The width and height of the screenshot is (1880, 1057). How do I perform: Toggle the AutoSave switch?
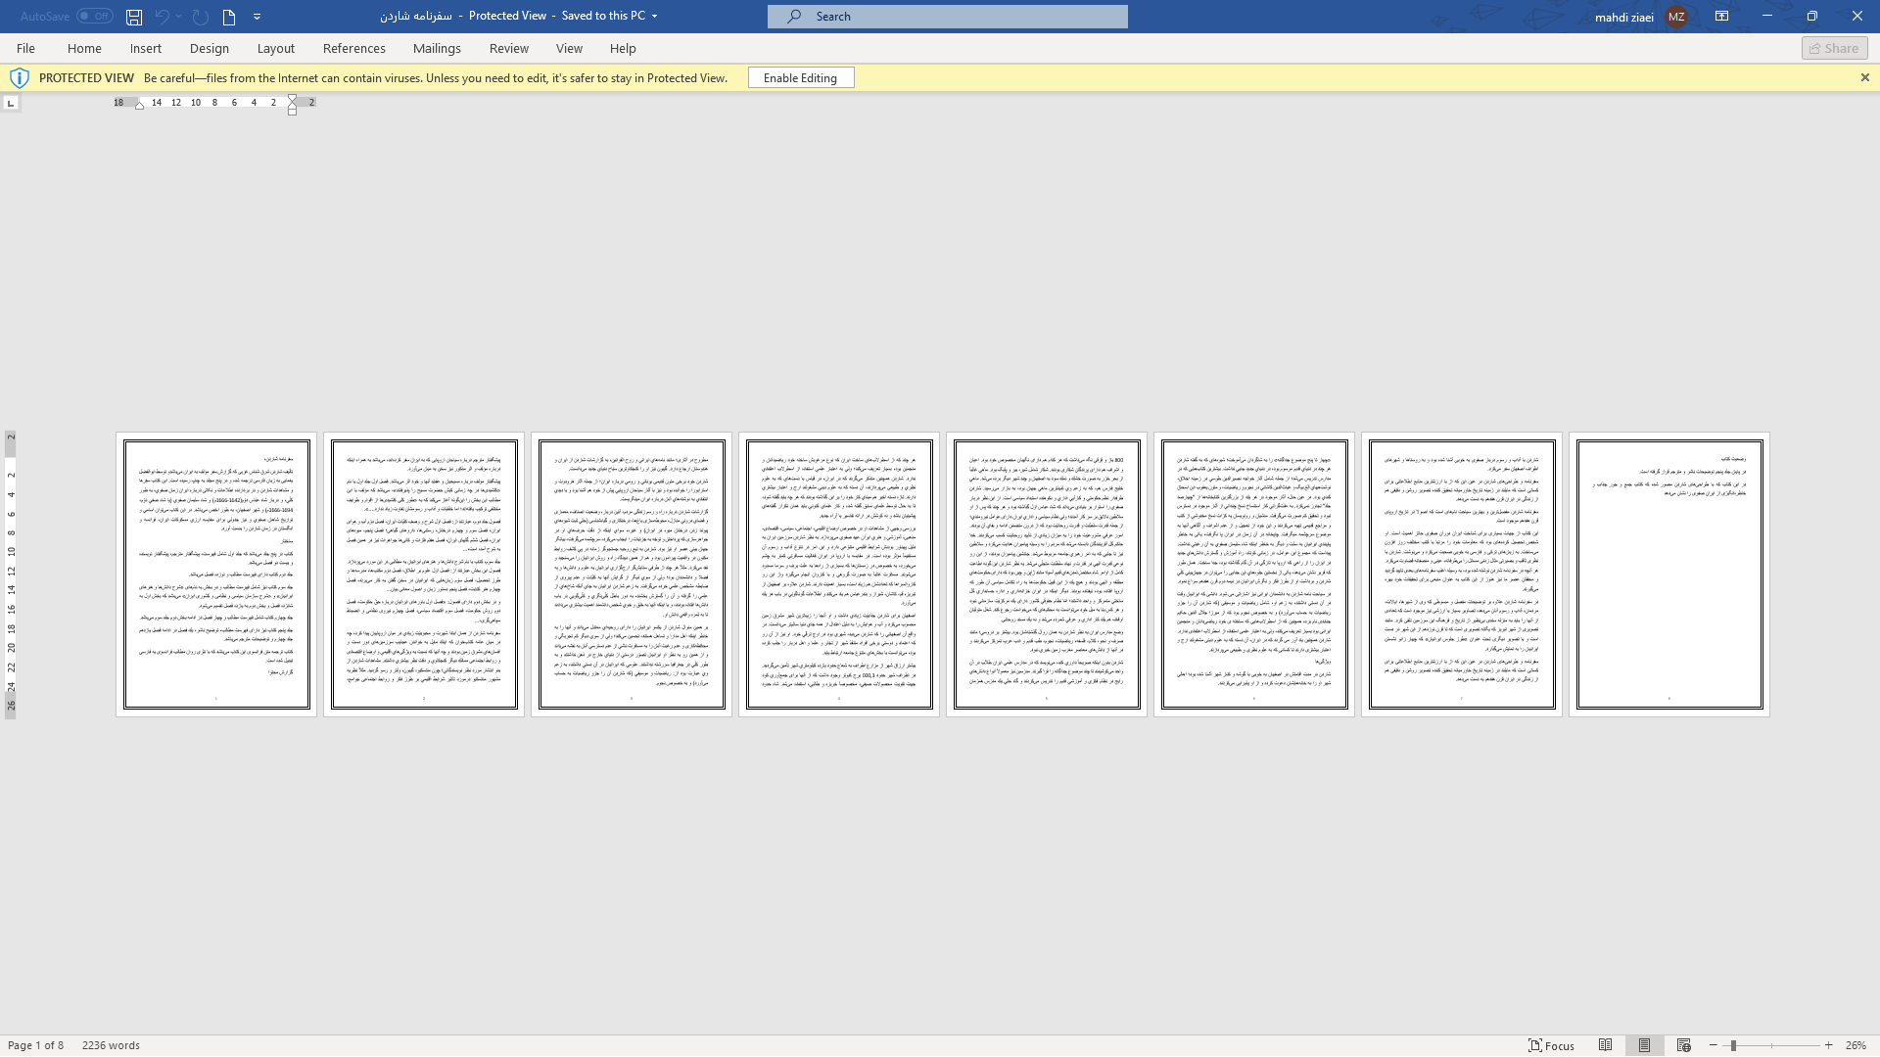95,17
